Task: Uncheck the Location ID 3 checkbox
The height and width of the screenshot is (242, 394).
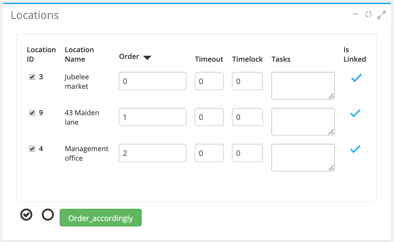Action: point(32,77)
